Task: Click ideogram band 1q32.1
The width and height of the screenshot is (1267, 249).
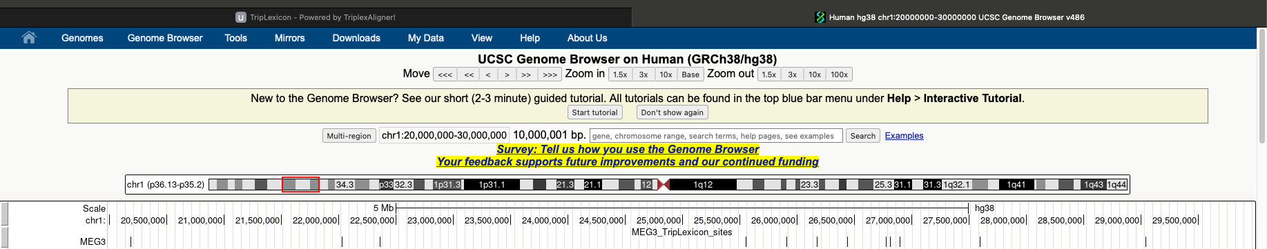Action: click(956, 185)
